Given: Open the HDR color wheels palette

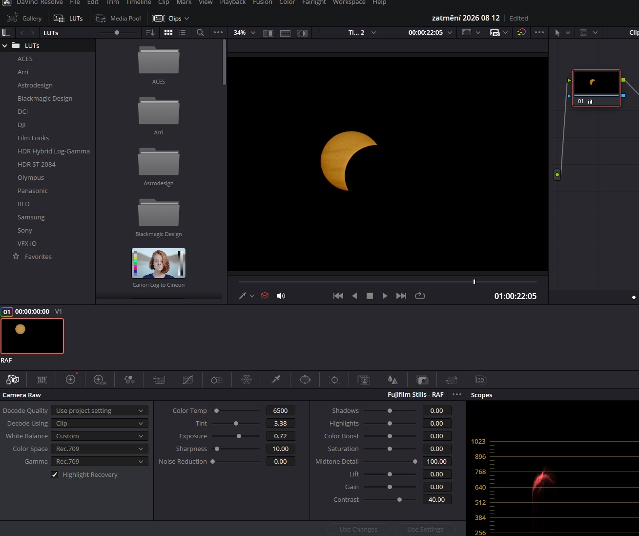Looking at the screenshot, I should (100, 380).
